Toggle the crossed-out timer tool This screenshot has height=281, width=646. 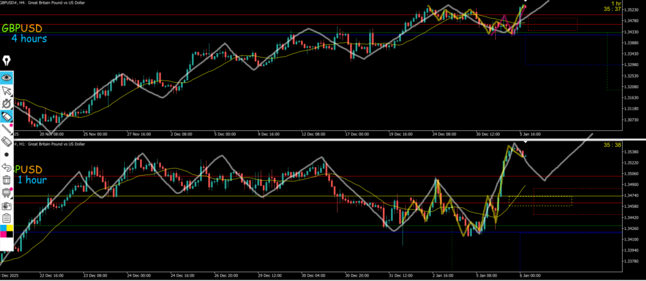(x=7, y=103)
